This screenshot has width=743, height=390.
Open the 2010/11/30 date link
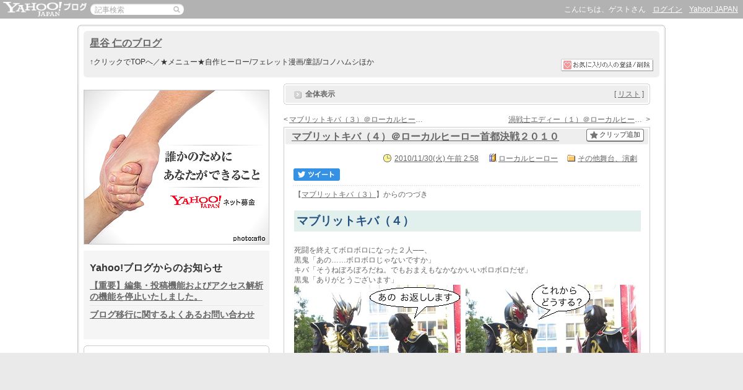coord(437,158)
